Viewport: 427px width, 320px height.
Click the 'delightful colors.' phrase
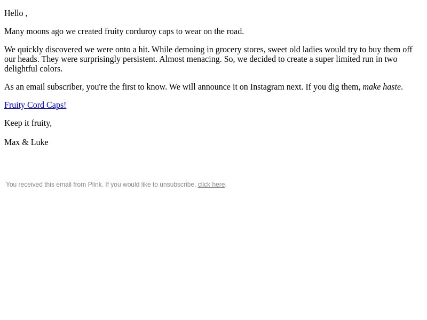pos(33,69)
